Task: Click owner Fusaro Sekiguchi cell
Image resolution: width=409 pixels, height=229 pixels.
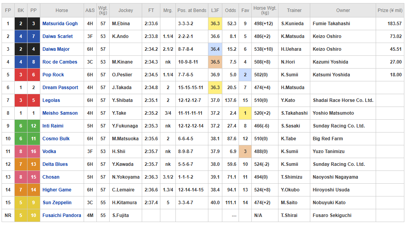Action: coord(343,215)
